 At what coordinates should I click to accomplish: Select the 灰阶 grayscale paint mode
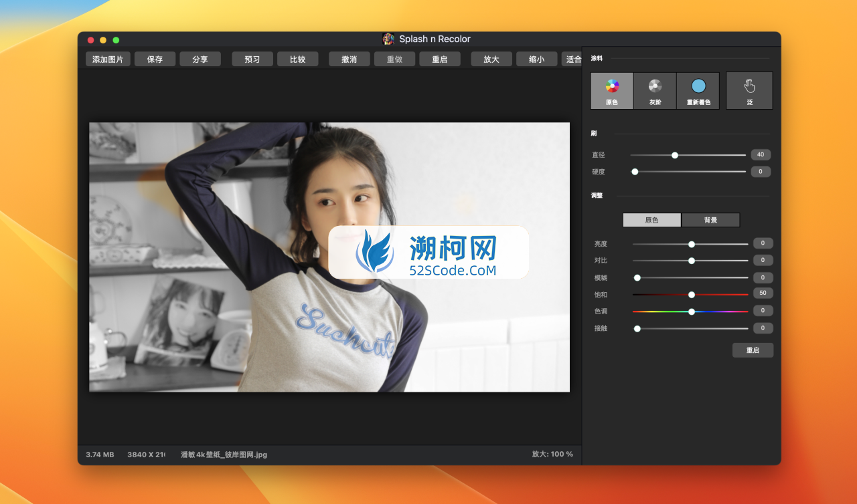pos(655,91)
